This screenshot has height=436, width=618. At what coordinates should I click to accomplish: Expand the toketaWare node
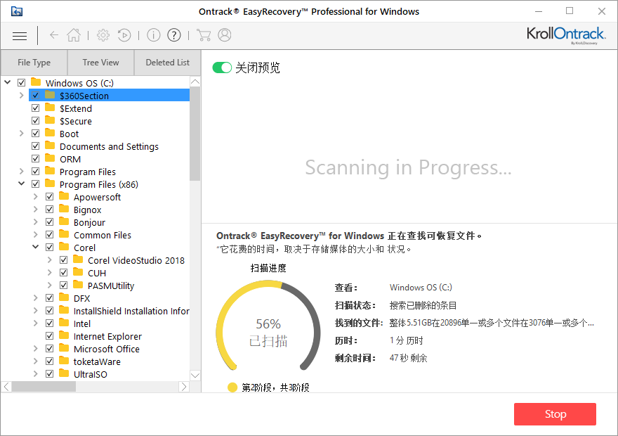[36, 361]
